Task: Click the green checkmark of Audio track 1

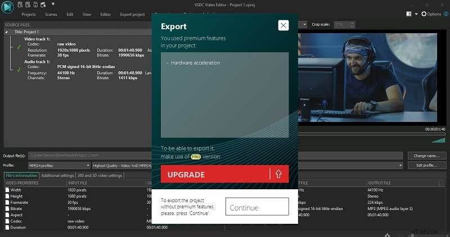Action: (x=19, y=69)
